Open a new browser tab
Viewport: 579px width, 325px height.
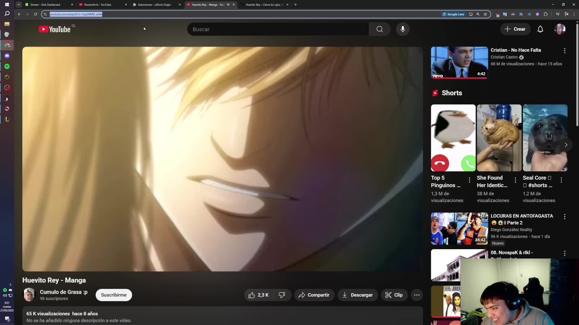click(296, 5)
